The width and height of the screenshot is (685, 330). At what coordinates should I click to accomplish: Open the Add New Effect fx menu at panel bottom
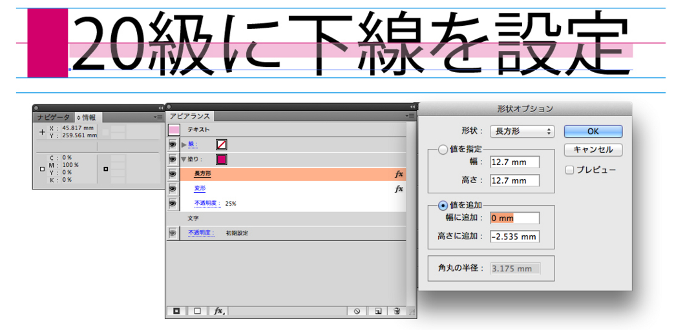(x=218, y=311)
